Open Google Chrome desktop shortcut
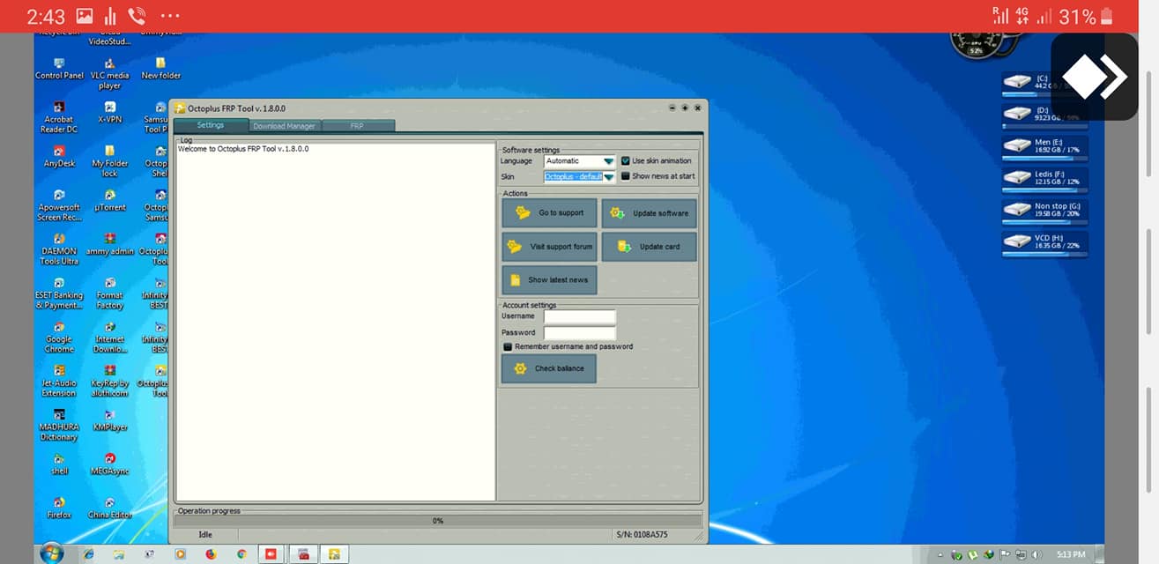 59,338
